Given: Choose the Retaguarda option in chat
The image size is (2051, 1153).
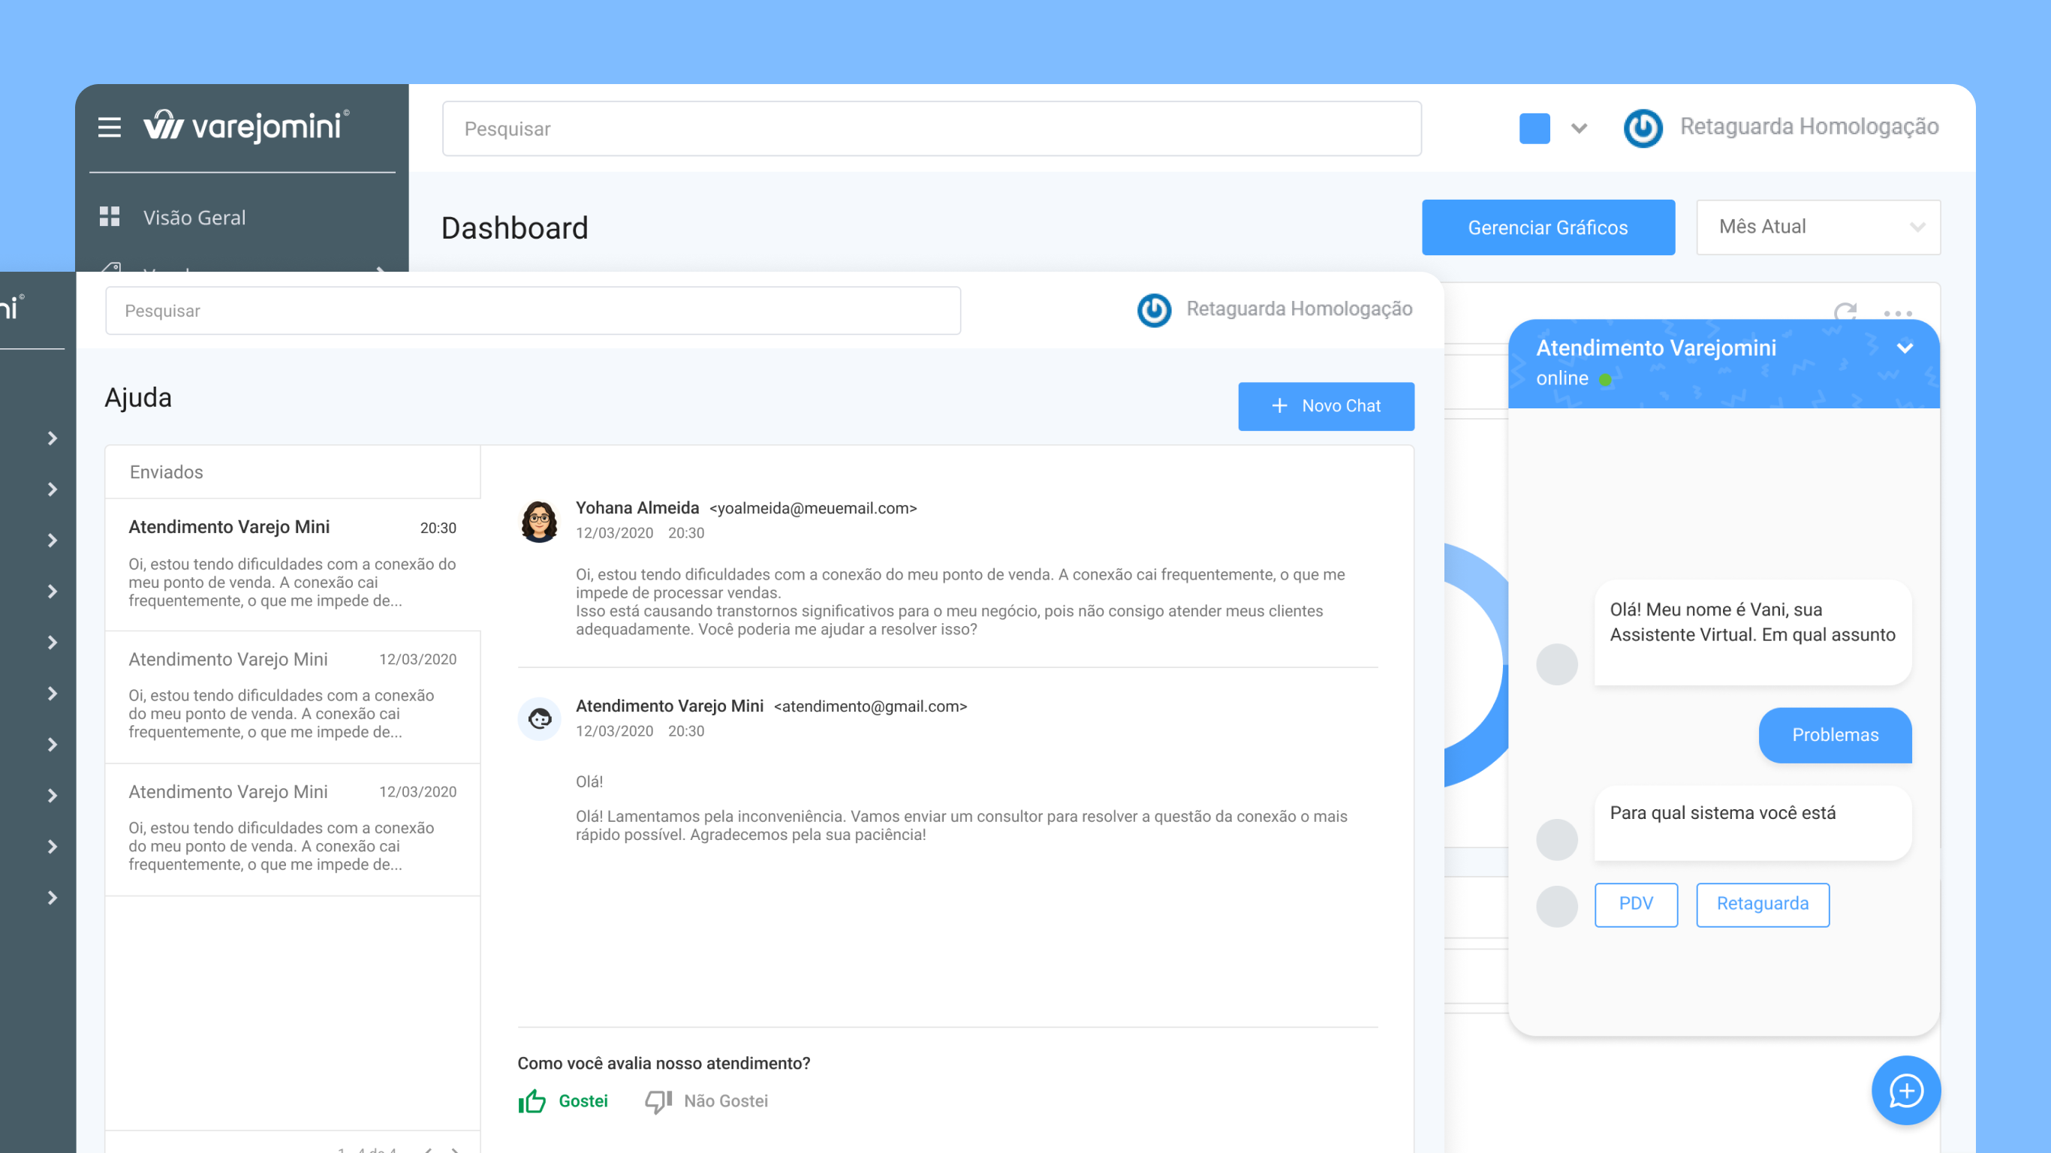Looking at the screenshot, I should coord(1762,904).
